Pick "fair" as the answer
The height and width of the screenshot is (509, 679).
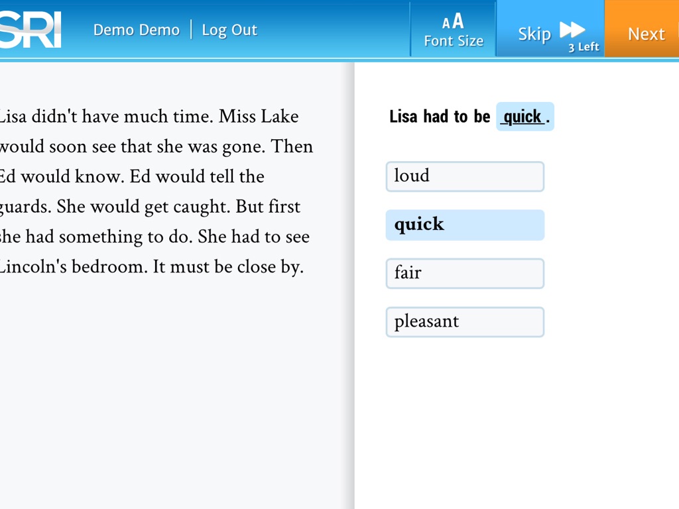(465, 273)
